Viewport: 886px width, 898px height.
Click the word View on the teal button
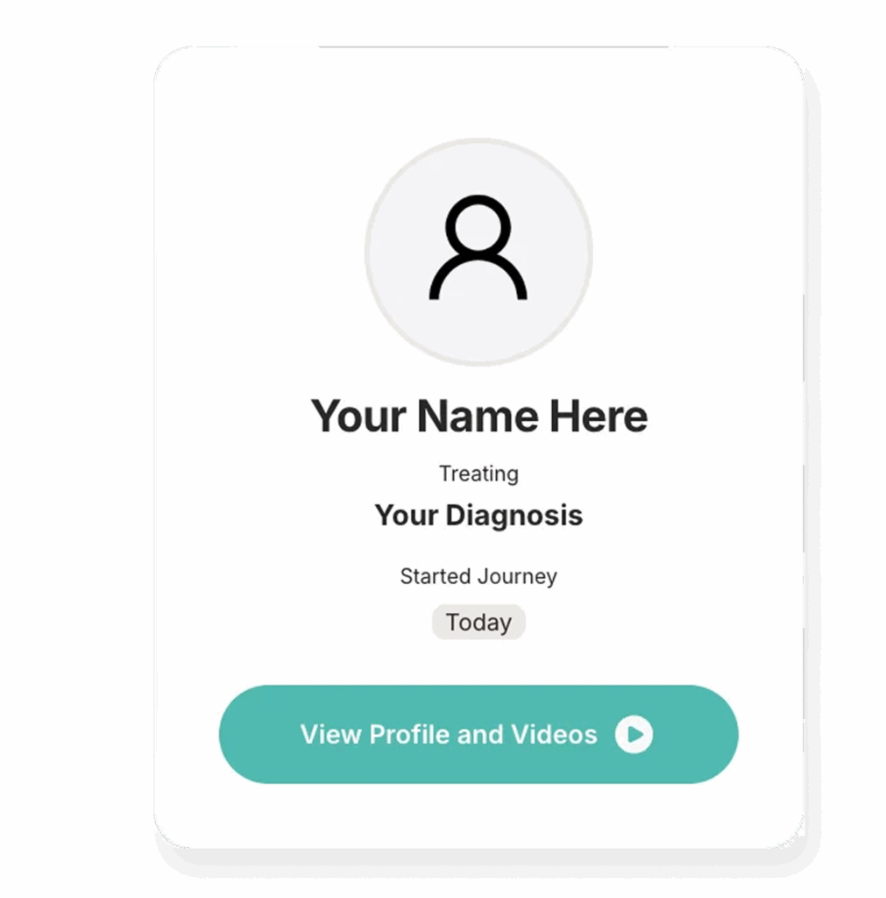330,734
